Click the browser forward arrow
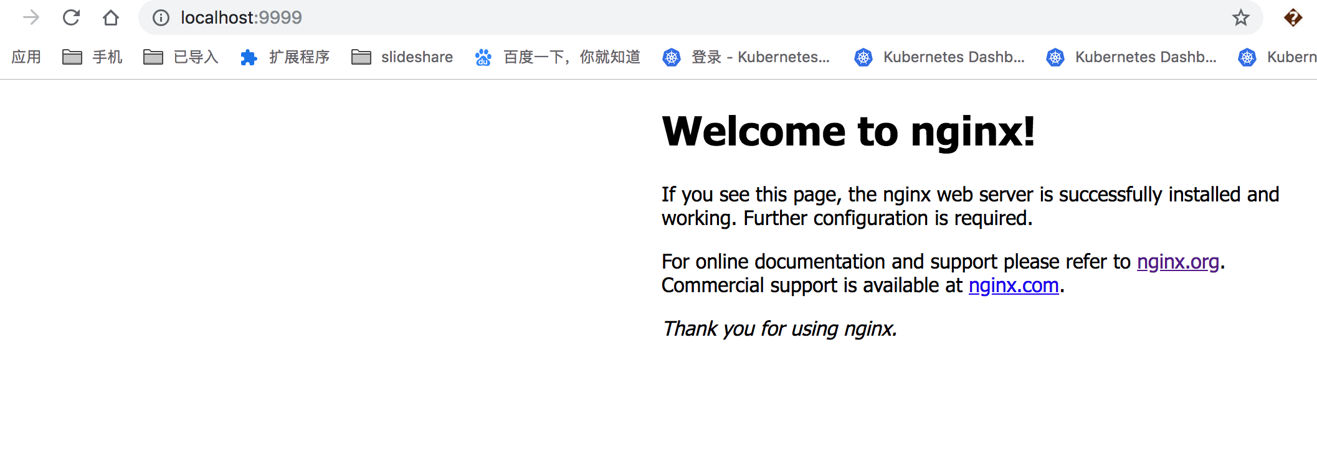 point(31,17)
